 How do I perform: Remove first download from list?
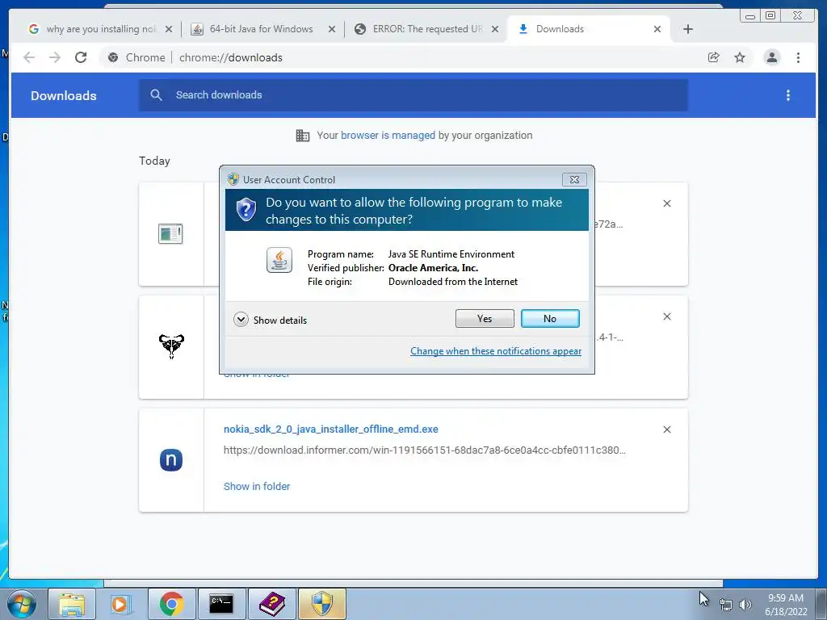666,203
